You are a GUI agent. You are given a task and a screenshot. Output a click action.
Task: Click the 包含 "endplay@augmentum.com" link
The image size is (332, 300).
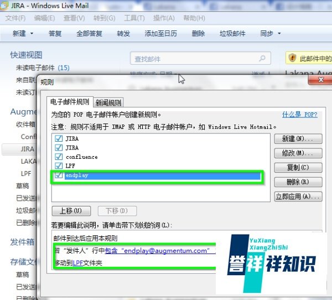(x=160, y=251)
